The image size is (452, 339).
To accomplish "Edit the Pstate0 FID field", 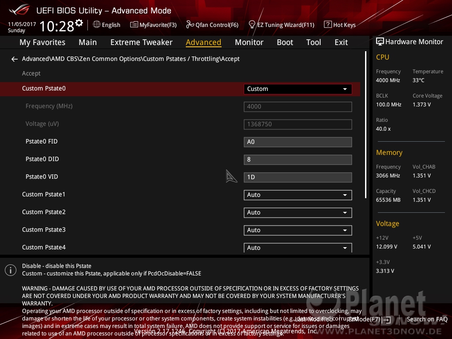I will pos(298,142).
